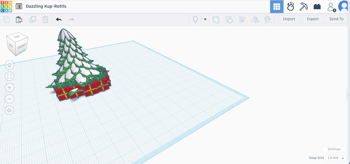350x164 pixels.
Task: Click the Home view button
Action: [10, 65]
